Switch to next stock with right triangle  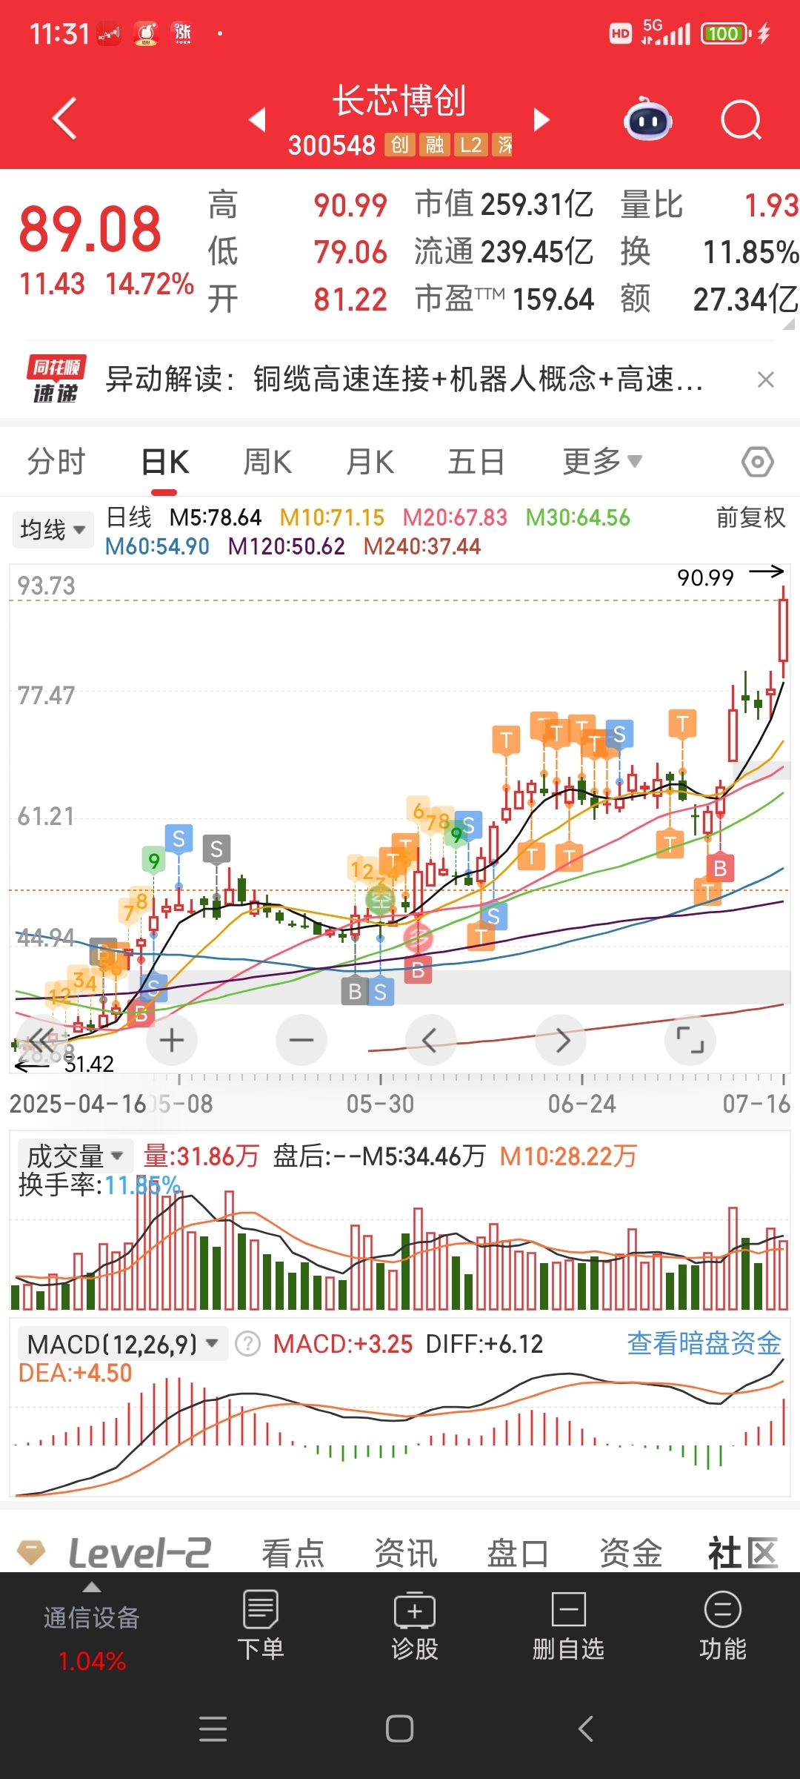point(541,119)
